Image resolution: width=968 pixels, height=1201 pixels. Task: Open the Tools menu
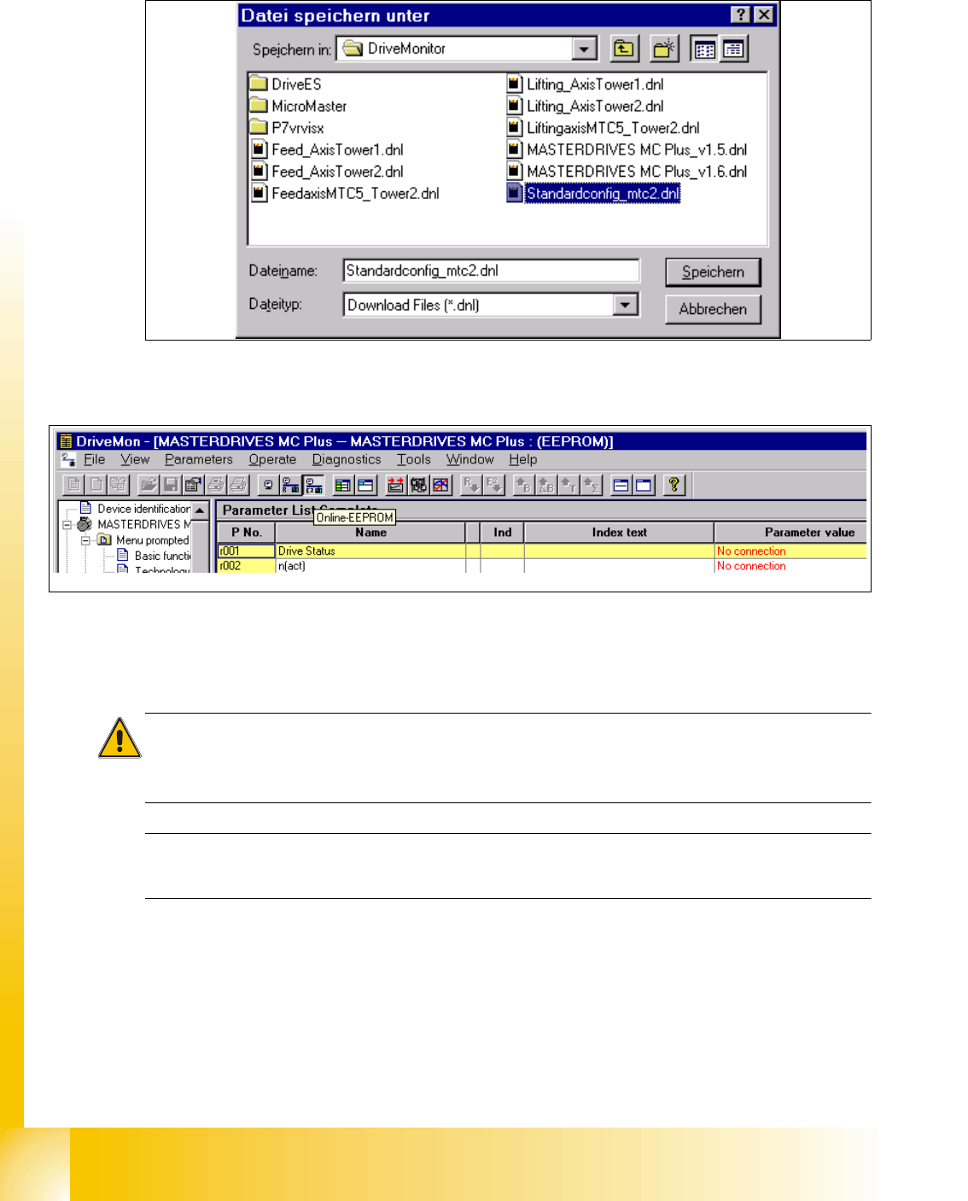point(414,459)
